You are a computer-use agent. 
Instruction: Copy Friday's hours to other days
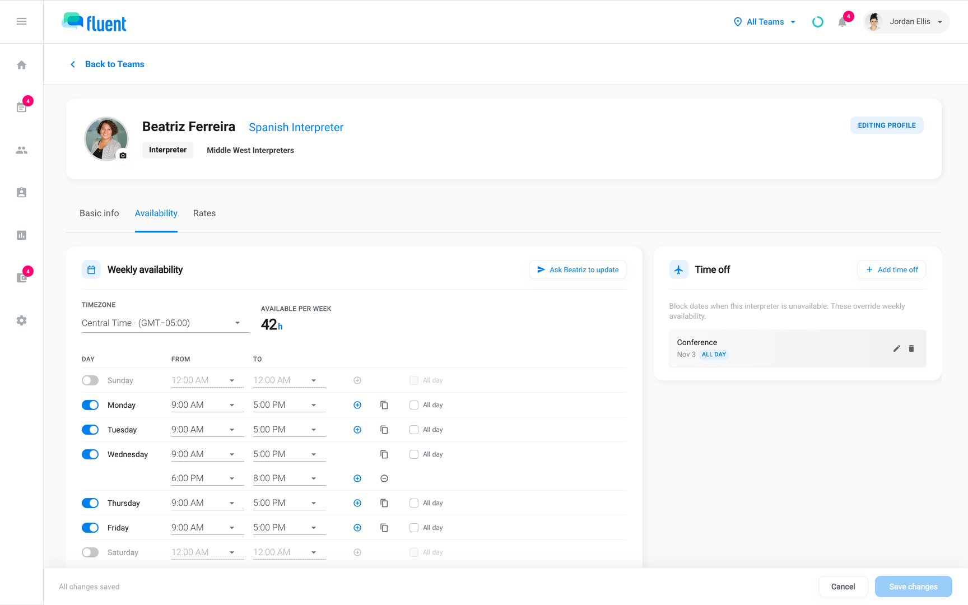click(x=384, y=528)
